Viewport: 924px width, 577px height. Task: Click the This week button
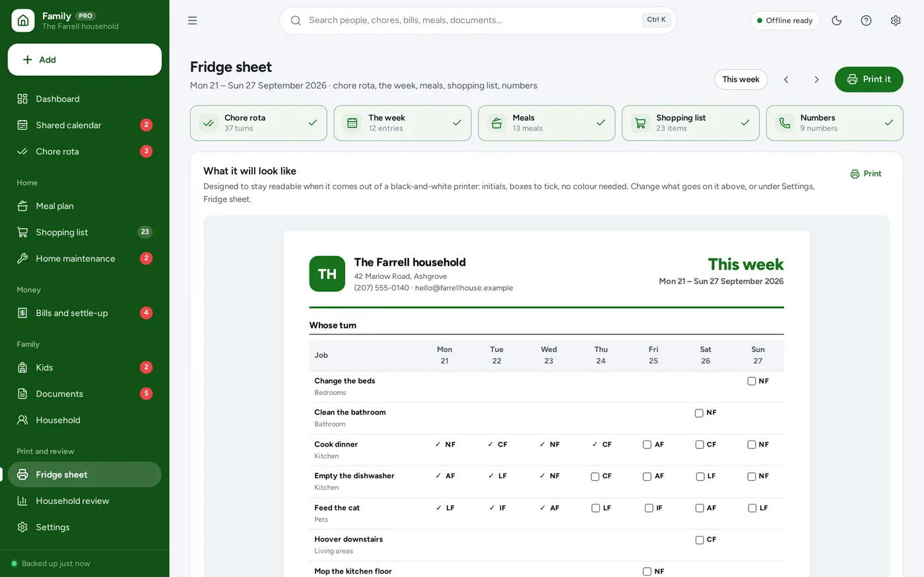741,79
